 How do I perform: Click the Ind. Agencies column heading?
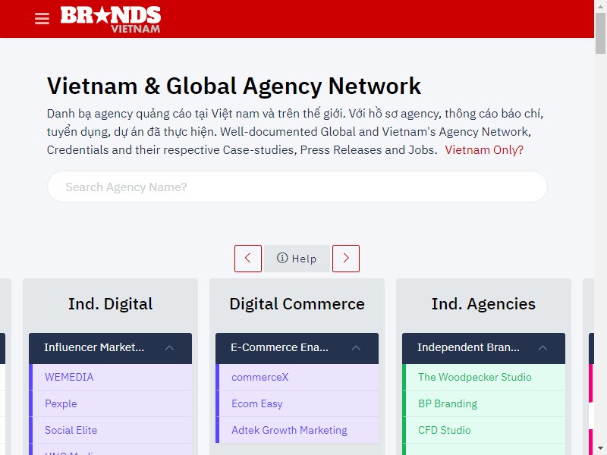[483, 304]
